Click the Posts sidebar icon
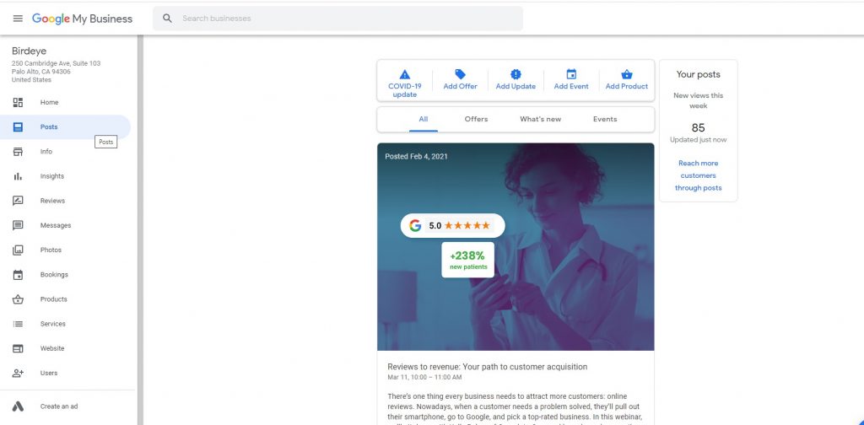The image size is (864, 425). (x=18, y=127)
